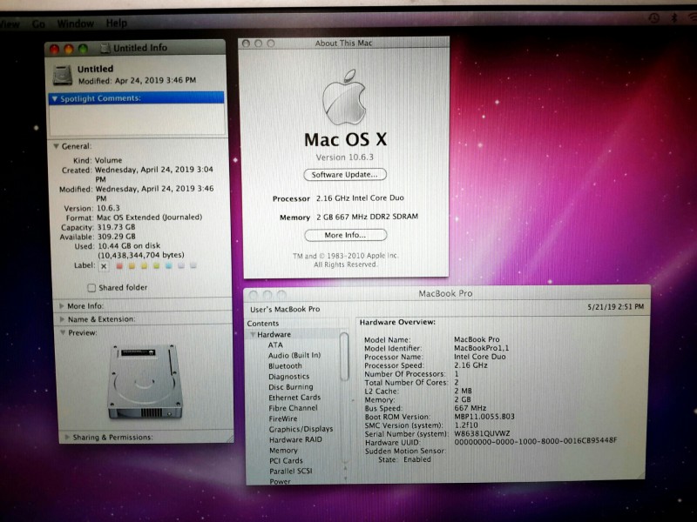697x522 pixels.
Task: Click the Software Update button
Action: (x=345, y=175)
